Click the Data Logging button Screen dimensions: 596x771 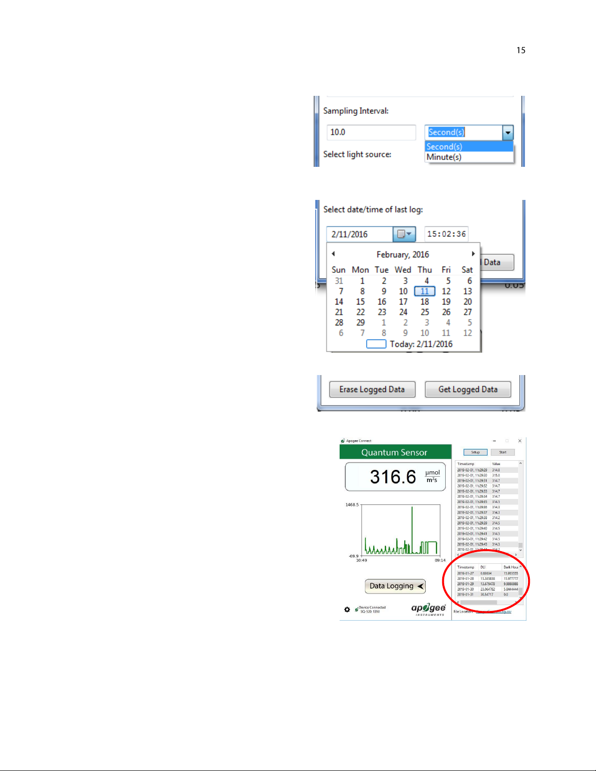(x=395, y=586)
